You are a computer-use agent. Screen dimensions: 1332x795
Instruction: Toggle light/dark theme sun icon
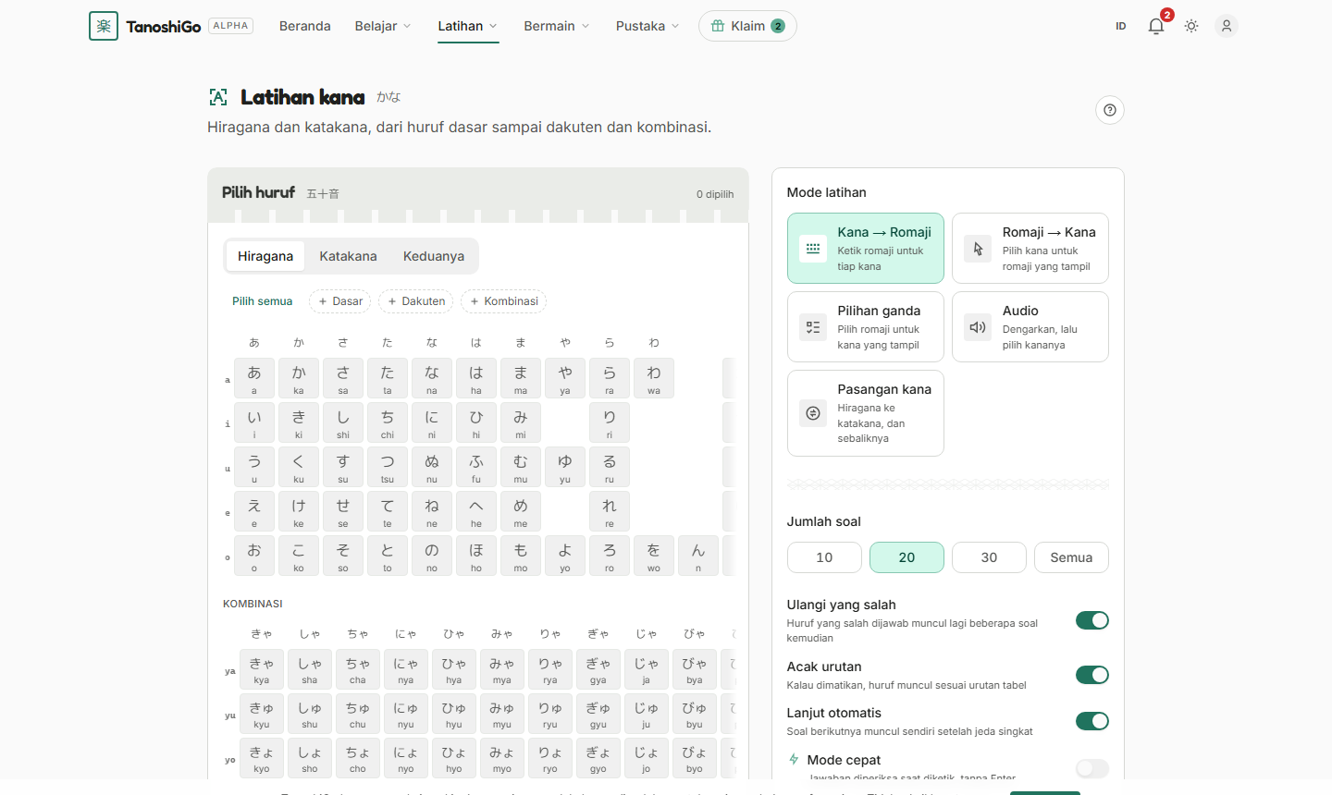pos(1191,26)
